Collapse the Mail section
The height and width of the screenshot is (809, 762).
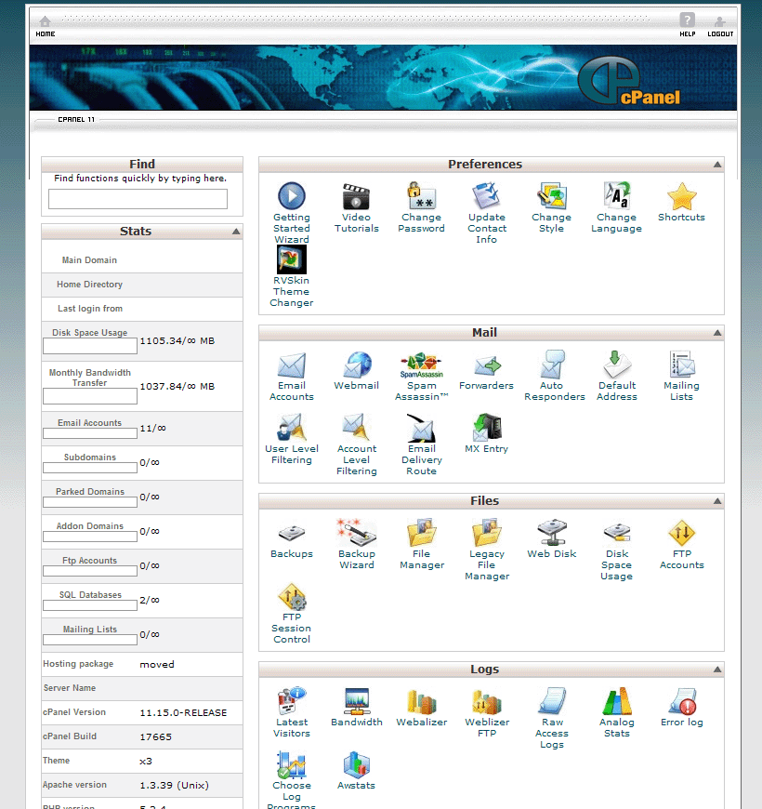(717, 333)
